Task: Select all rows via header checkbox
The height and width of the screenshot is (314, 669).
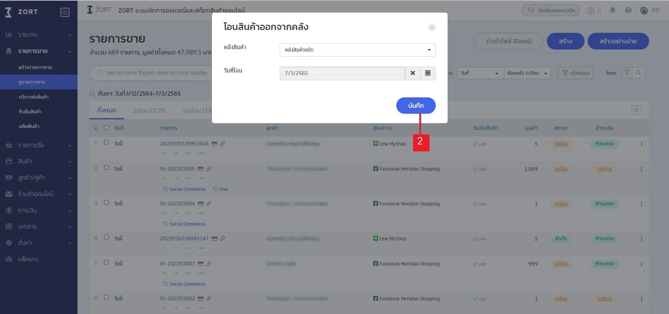Action: click(106, 128)
